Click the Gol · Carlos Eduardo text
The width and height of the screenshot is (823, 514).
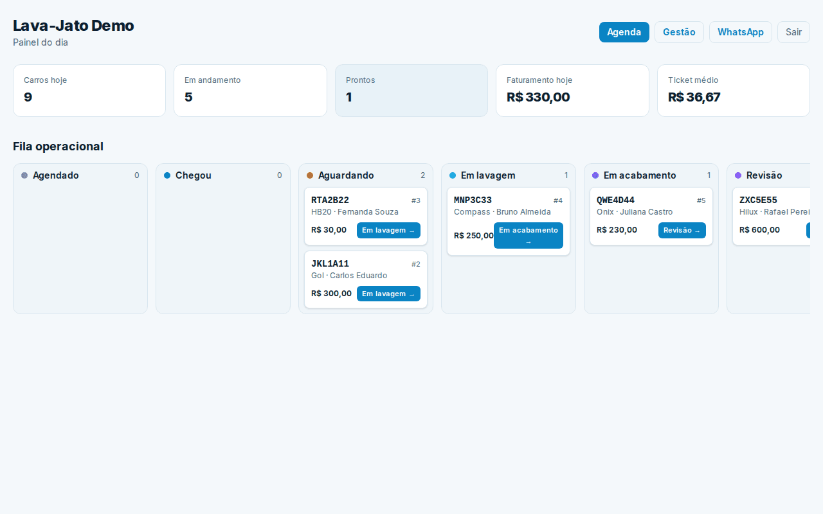[349, 276]
